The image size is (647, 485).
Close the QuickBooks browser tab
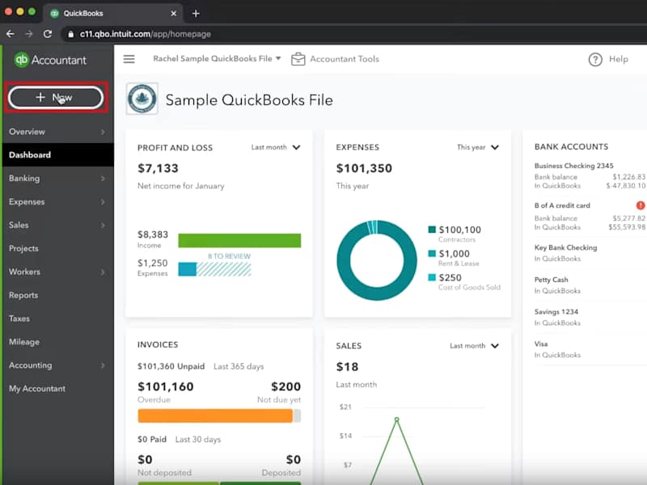click(174, 14)
